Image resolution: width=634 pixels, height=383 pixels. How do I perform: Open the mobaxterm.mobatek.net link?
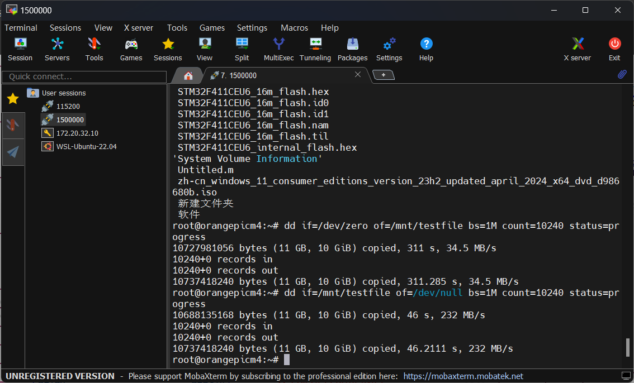463,376
